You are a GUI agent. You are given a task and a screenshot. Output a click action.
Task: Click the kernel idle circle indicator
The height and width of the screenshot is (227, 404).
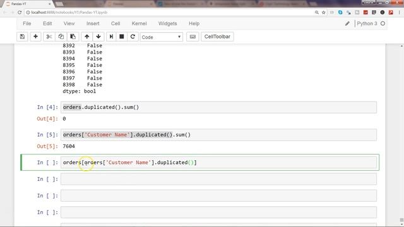pos(383,23)
